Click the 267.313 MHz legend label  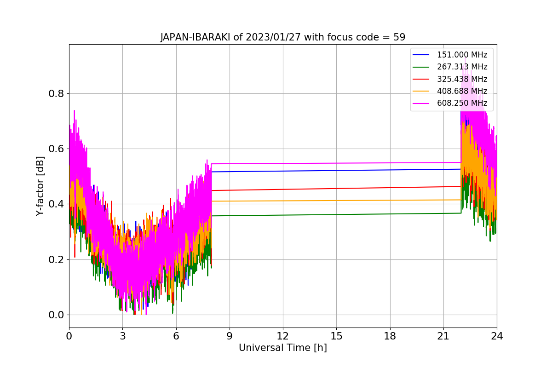pos(462,67)
